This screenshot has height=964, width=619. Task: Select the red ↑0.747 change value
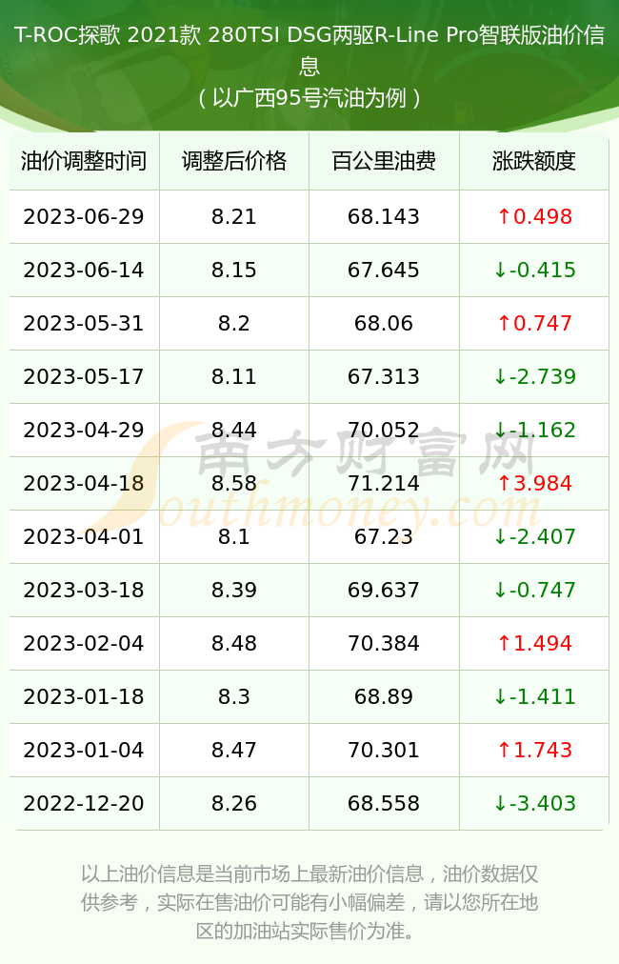click(534, 323)
